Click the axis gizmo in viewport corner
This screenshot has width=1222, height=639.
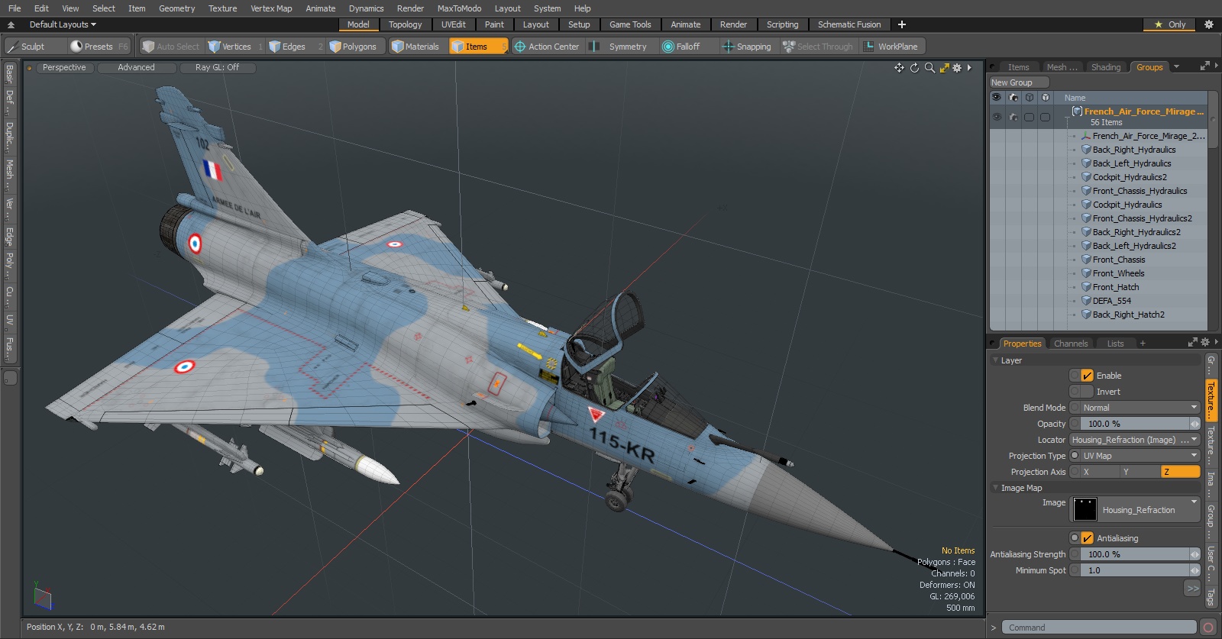tap(42, 596)
